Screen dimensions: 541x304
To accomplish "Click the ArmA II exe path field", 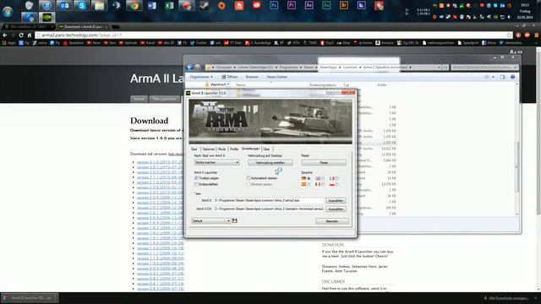I will (x=269, y=200).
